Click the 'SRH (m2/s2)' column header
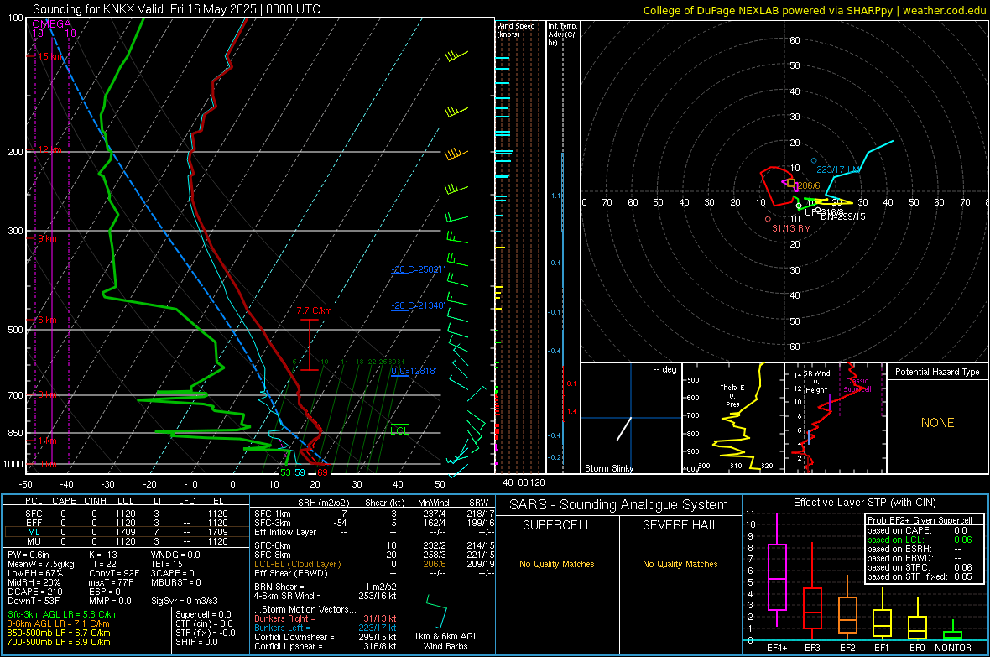Image resolution: width=990 pixels, height=657 pixels. (x=323, y=503)
